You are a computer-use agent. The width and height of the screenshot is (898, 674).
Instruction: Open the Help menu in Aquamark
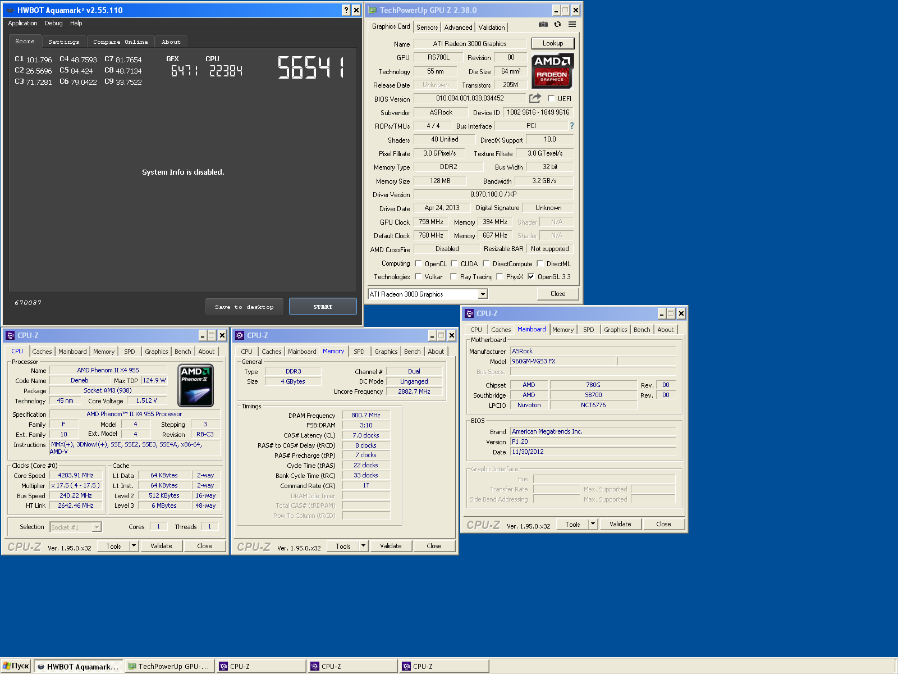pos(76,24)
